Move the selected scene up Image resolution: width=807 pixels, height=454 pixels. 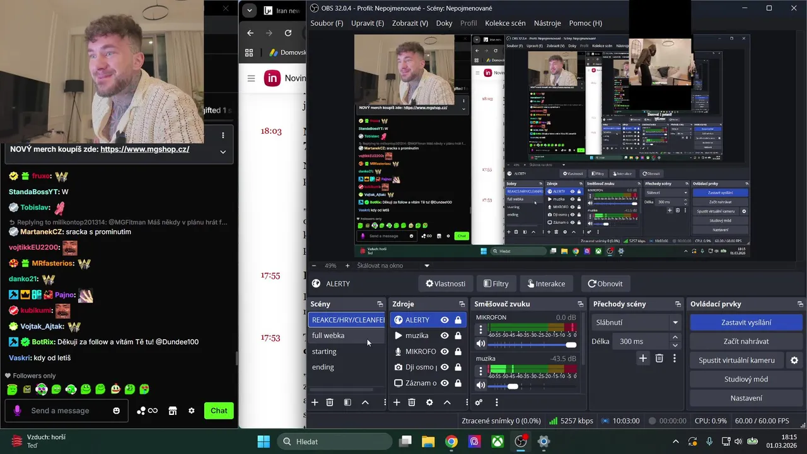click(x=365, y=402)
